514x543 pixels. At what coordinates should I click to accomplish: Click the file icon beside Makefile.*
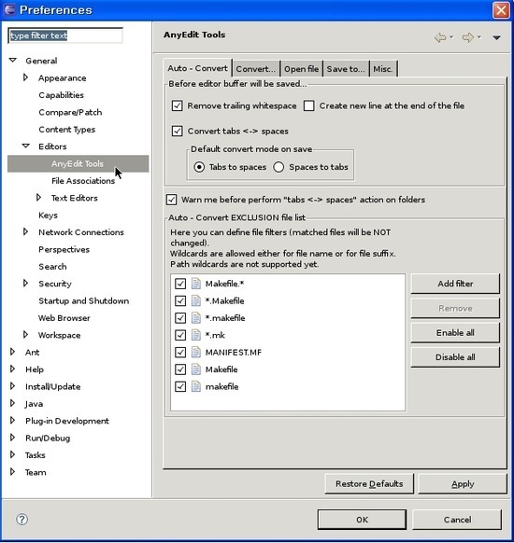196,284
